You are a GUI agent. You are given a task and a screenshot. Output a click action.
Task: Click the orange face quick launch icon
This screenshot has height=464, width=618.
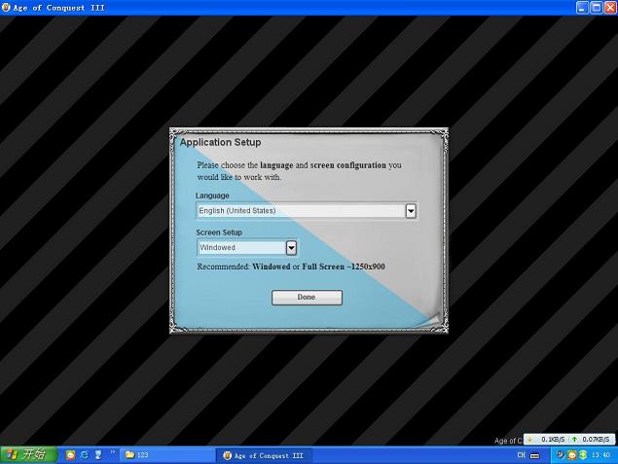[x=70, y=455]
